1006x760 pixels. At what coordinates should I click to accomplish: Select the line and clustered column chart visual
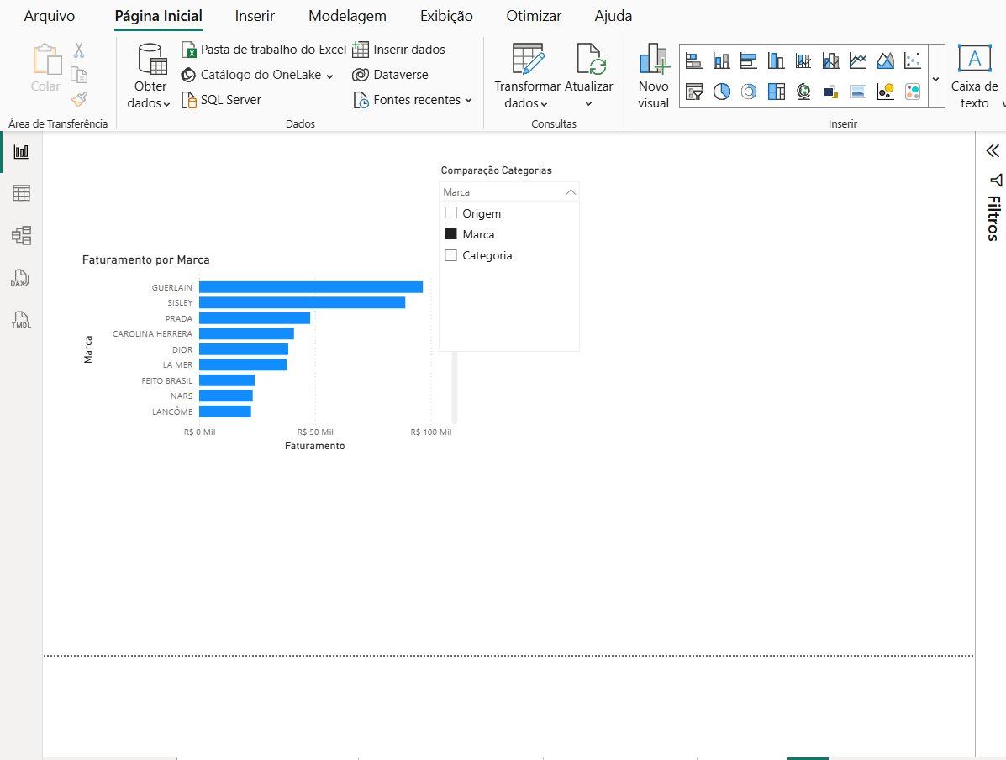click(831, 61)
